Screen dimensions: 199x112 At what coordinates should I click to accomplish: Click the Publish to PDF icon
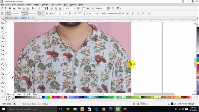click(x=60, y=8)
